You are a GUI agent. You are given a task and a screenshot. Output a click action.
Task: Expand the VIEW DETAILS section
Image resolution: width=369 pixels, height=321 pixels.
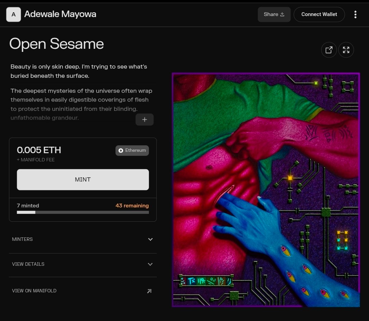(x=83, y=264)
